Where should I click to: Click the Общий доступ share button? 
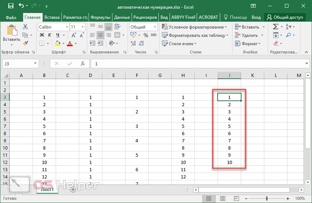pos(285,17)
